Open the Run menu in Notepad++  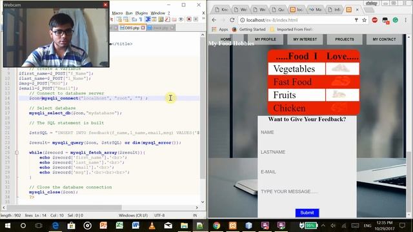(x=129, y=13)
